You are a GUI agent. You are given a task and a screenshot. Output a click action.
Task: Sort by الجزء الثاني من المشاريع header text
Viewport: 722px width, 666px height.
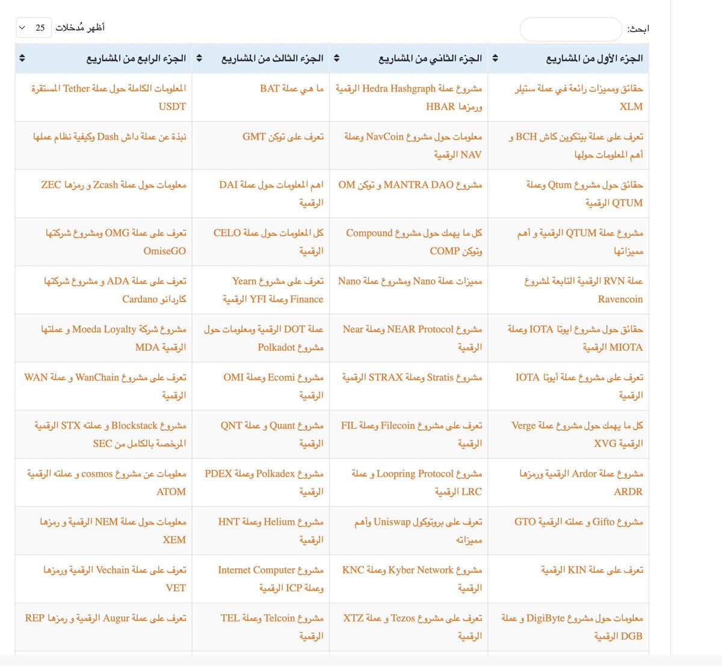coord(430,58)
